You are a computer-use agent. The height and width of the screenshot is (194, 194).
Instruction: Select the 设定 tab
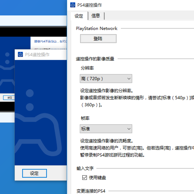79,16
